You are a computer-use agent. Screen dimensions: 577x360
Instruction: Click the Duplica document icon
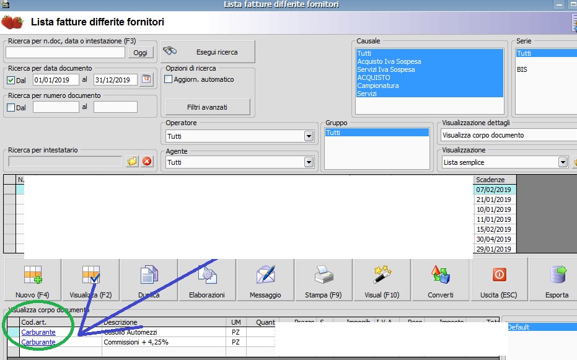[x=149, y=274]
